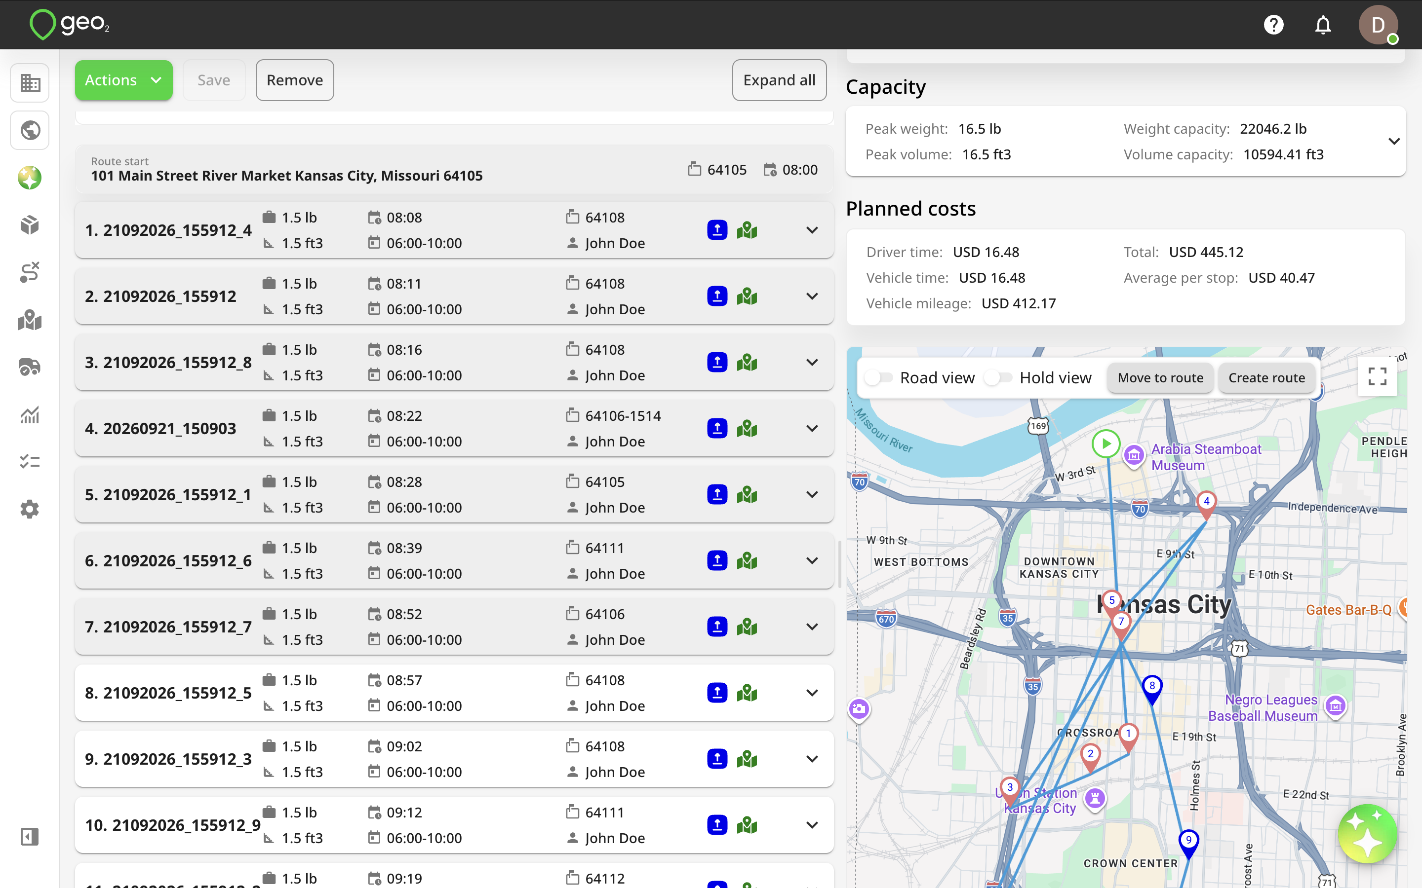Click the Expand all button

(x=779, y=80)
